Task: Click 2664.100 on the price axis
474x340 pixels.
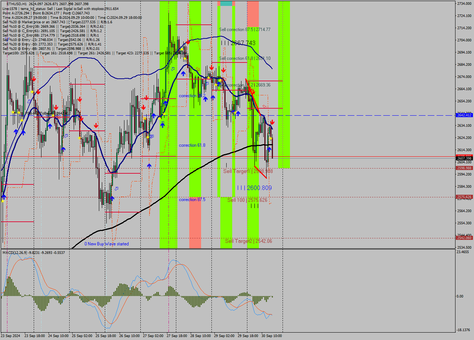Action: (x=464, y=89)
